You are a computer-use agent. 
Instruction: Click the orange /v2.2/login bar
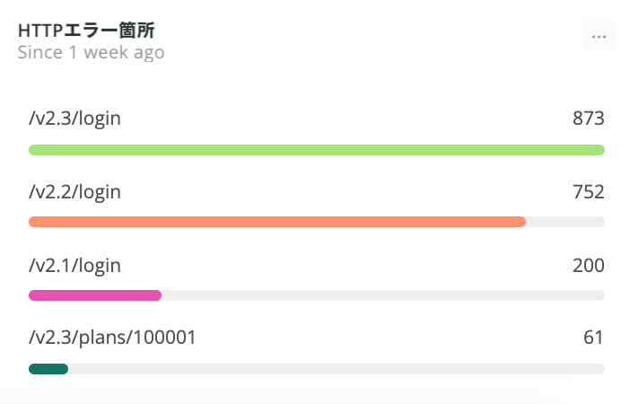tap(276, 222)
